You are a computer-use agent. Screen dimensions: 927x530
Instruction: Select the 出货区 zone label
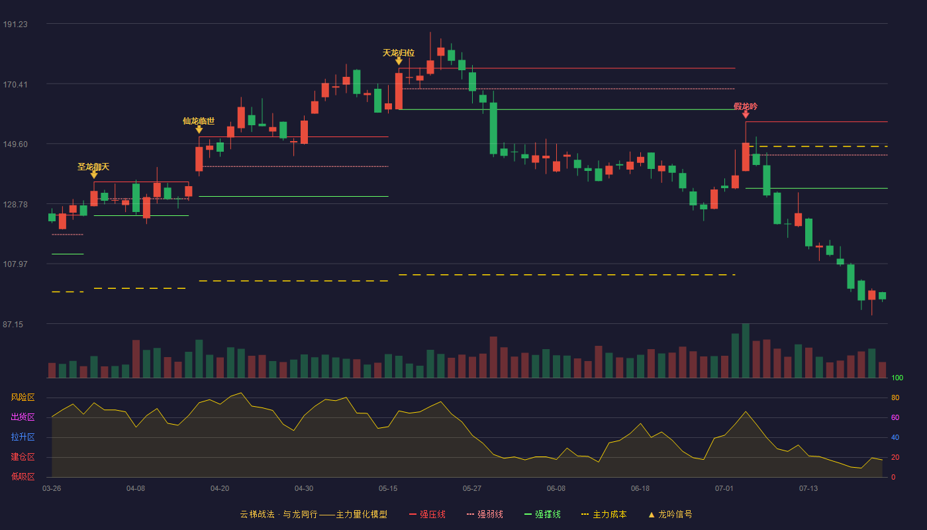pos(23,417)
